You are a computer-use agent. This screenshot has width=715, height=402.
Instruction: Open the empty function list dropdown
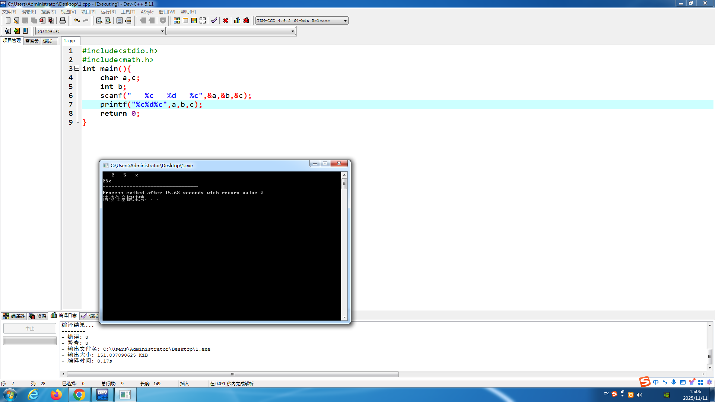point(293,31)
